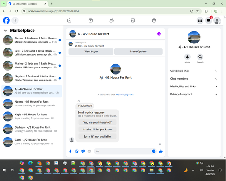226x181 pixels.
Task: Send a thumbs-up like
Action: click(161, 151)
